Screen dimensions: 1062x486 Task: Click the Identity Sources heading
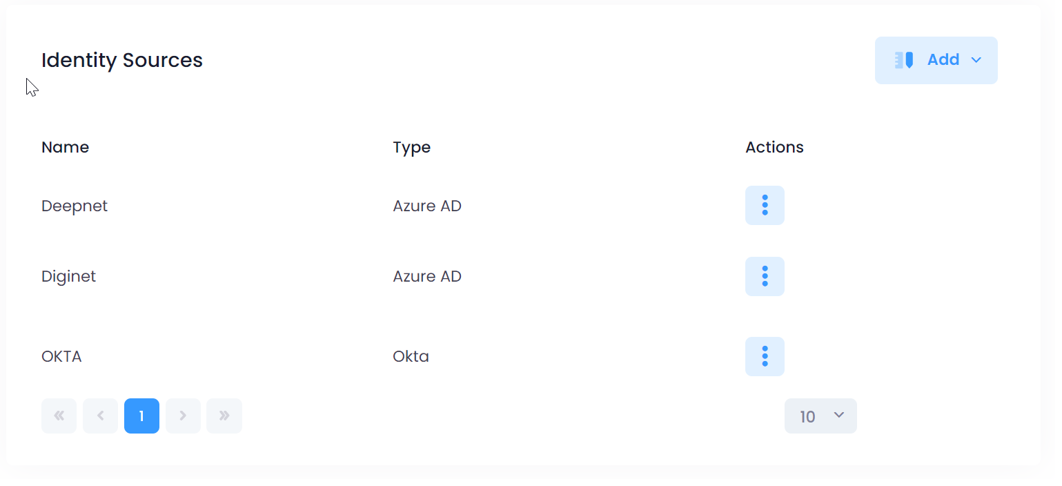(122, 60)
